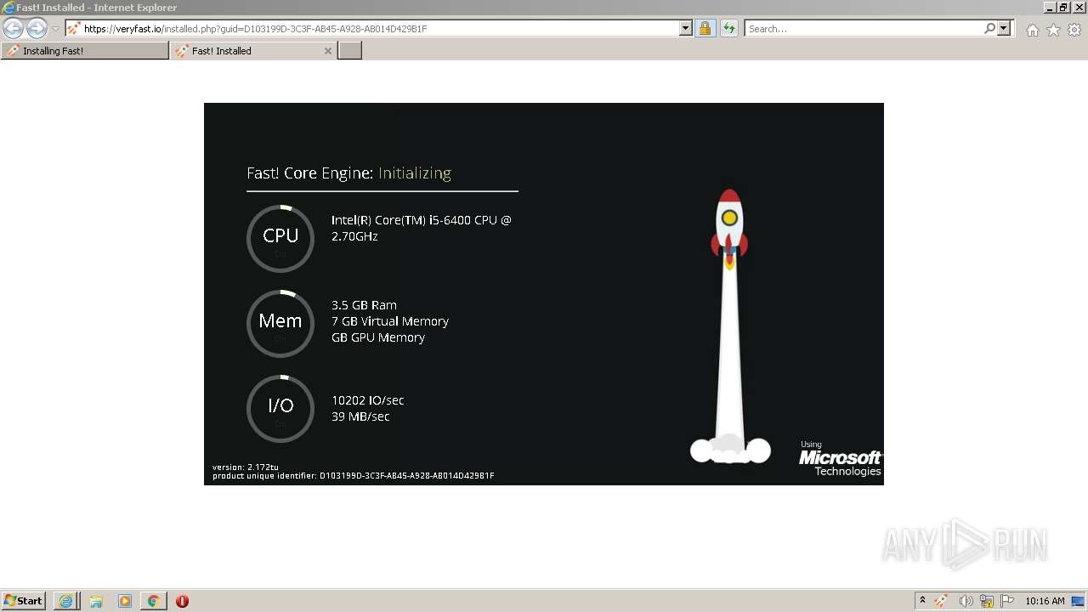The image size is (1088, 612).
Task: Click the product unique identifier text
Action: tap(354, 476)
